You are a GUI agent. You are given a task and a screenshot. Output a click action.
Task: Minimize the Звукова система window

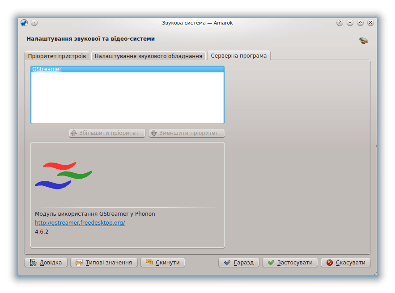point(350,23)
